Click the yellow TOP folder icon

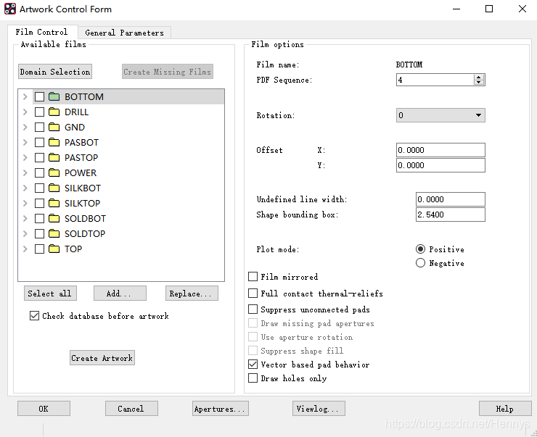[54, 249]
